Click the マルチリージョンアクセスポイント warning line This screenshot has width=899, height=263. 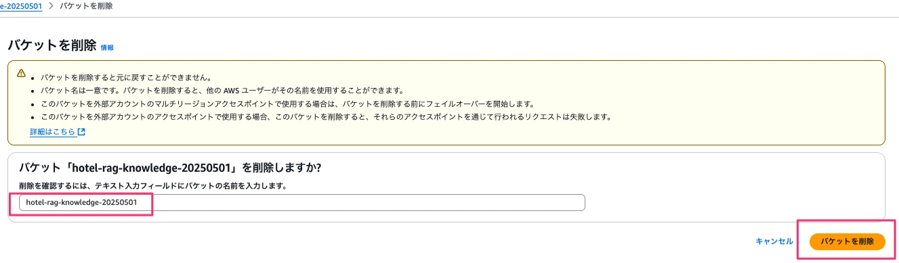click(x=287, y=103)
